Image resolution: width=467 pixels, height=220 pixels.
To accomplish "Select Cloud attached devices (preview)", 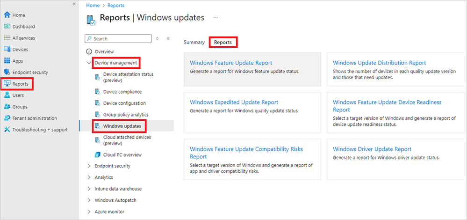I will pyautogui.click(x=127, y=140).
